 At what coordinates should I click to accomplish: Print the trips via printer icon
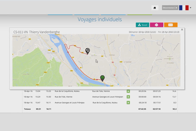tap(157, 25)
